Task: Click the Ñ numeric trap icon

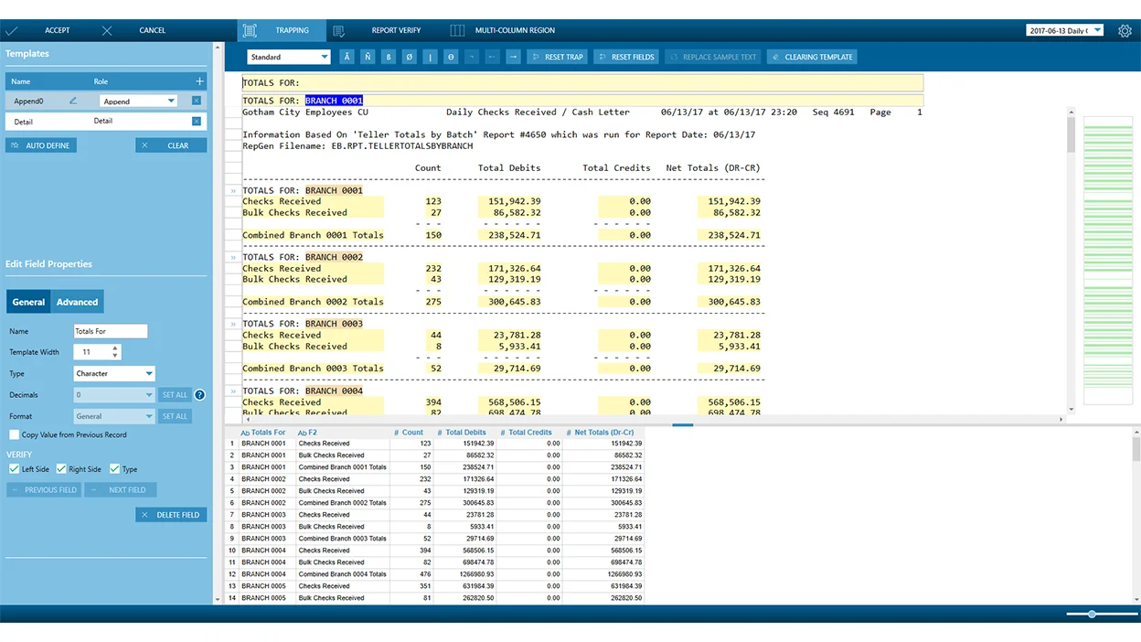Action: [x=368, y=57]
